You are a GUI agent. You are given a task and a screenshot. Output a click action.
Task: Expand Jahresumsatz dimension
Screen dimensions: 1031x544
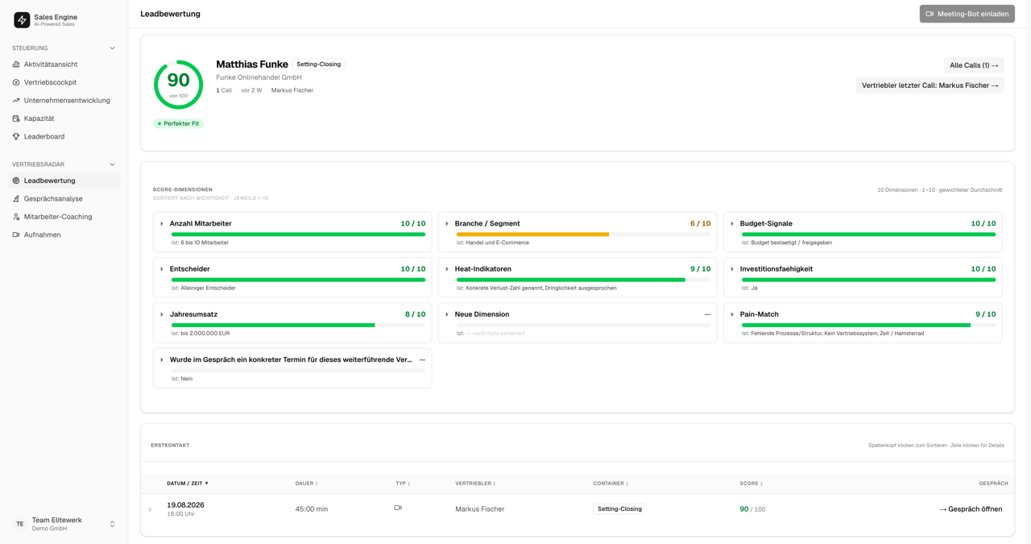tap(162, 314)
